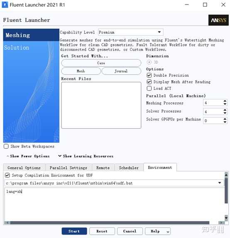The height and width of the screenshot is (238, 230).
Task: Click the horizontal scrollbar thumb
Action: tap(110, 223)
